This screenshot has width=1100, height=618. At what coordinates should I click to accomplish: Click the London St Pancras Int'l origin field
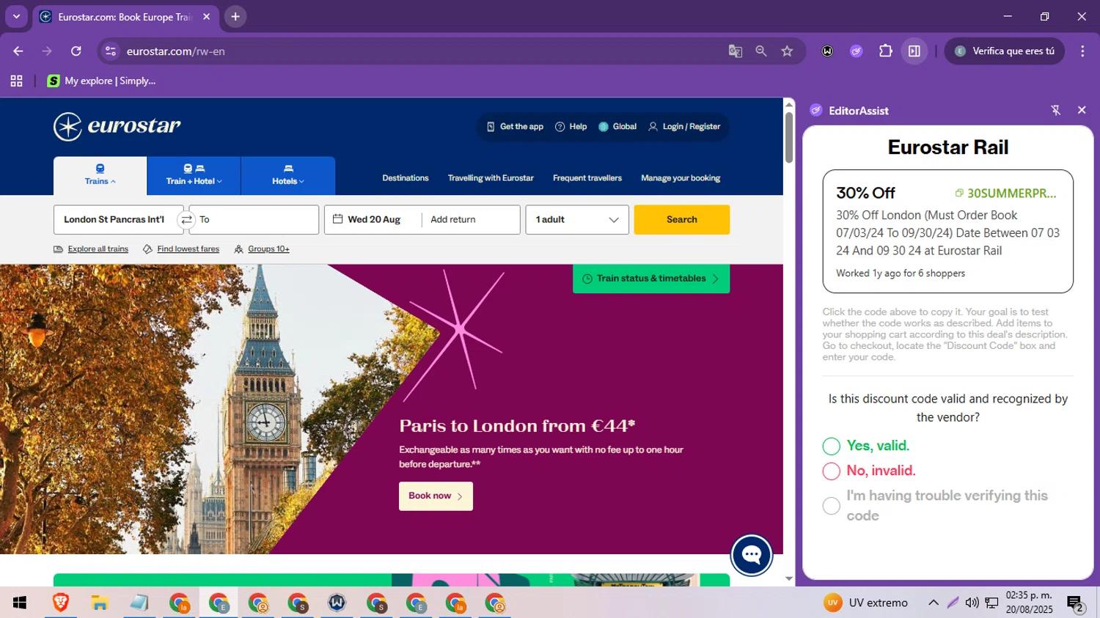pos(117,220)
